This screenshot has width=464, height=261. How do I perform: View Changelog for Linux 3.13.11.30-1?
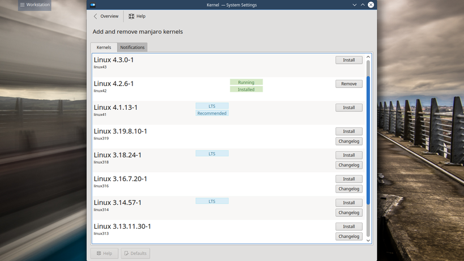pos(349,237)
